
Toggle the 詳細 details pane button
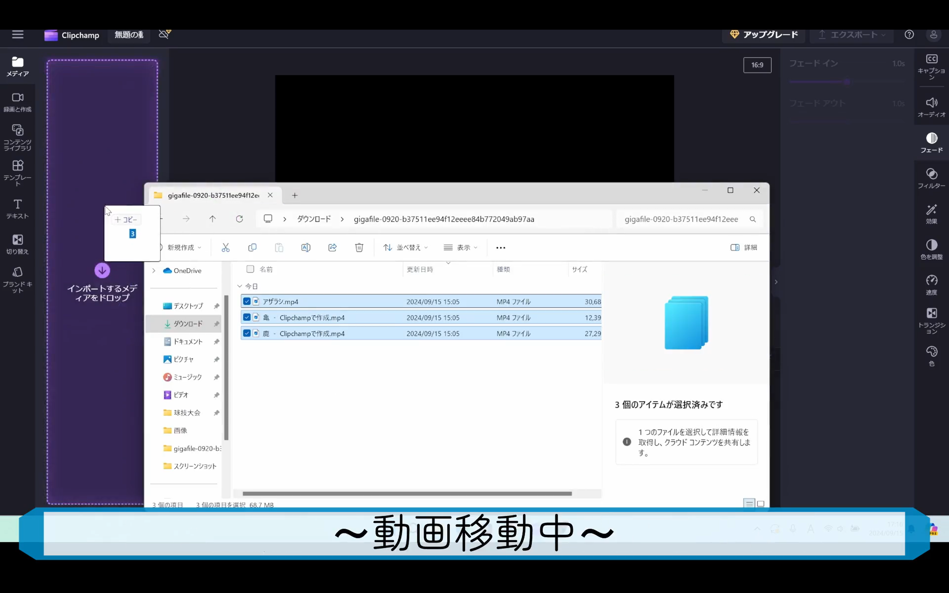click(744, 247)
